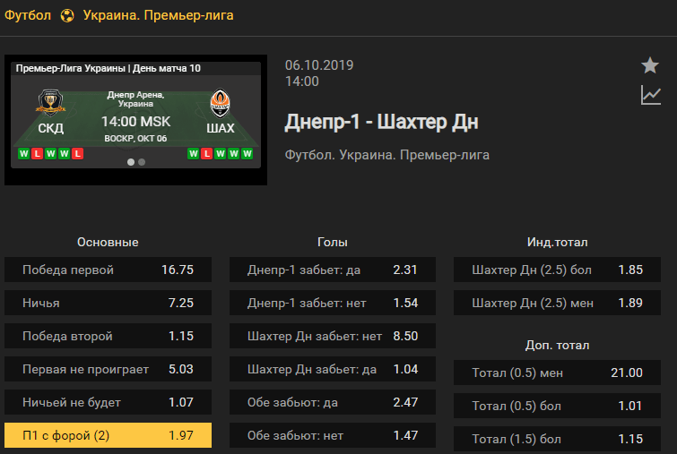Click the Shakhtar team crest

click(221, 103)
